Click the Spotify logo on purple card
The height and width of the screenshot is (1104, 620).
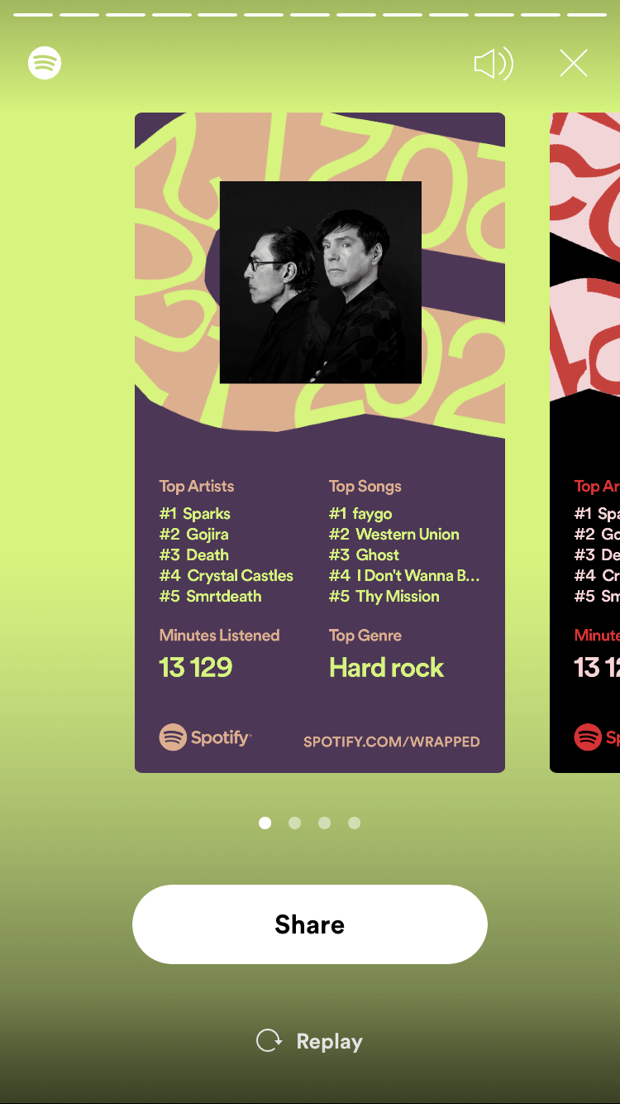[205, 737]
